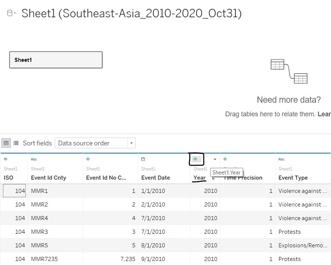This screenshot has height=265, width=331.
Task: Click the data source title text
Action: [131, 14]
